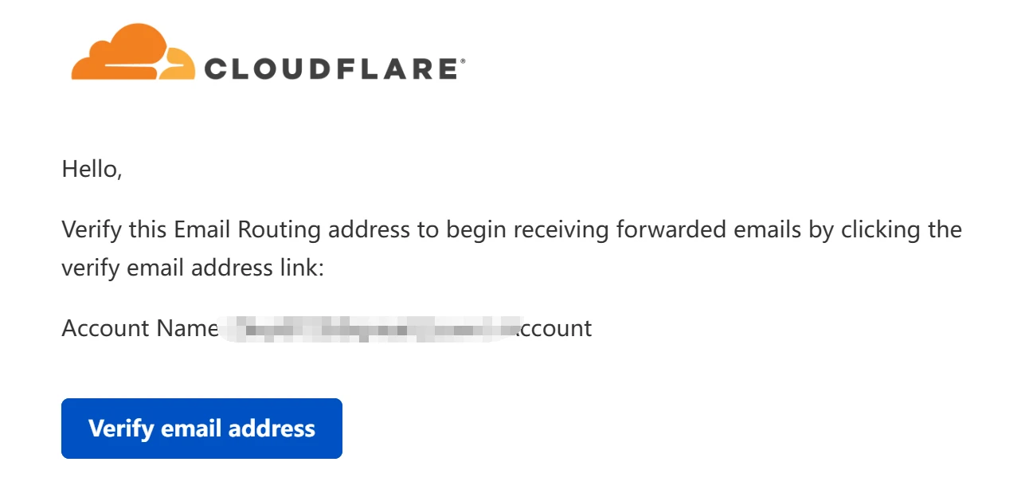The width and height of the screenshot is (1025, 501).
Task: Click the word "begin" in the paragraph
Action: point(477,230)
